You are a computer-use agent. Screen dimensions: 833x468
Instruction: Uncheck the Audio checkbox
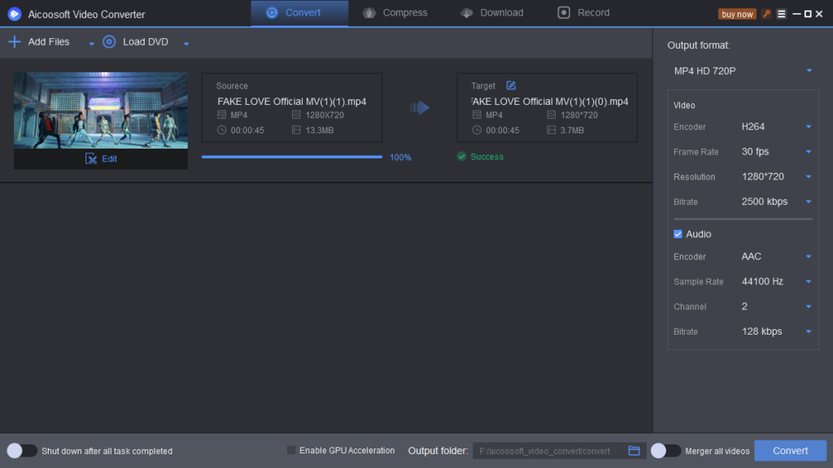[678, 234]
